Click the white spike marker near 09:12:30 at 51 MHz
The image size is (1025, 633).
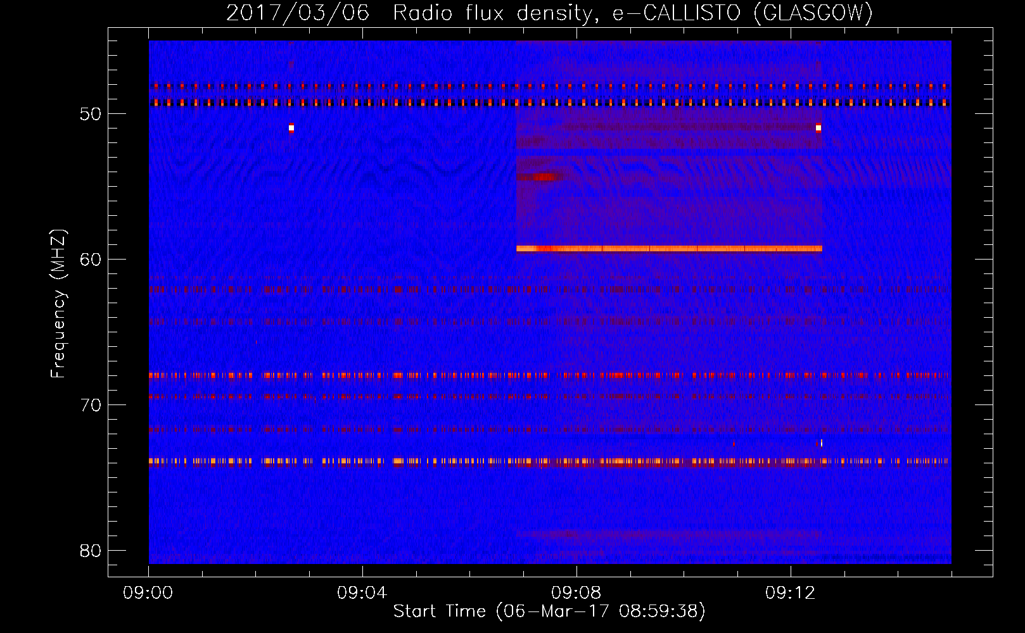coord(818,128)
